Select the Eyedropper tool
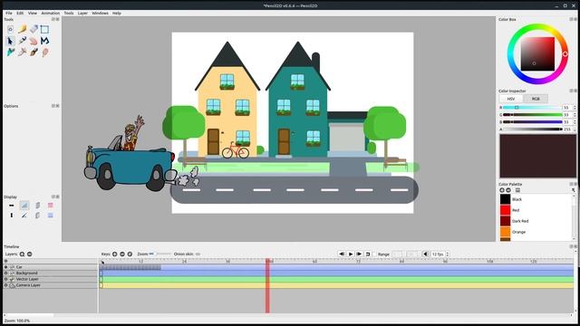The height and width of the screenshot is (326, 580). (22, 52)
